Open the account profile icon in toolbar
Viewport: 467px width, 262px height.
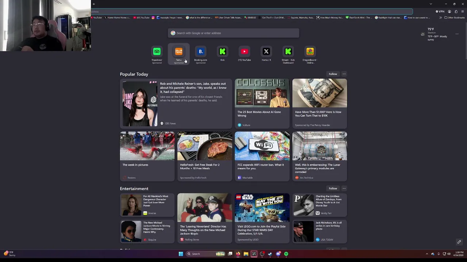(449, 12)
